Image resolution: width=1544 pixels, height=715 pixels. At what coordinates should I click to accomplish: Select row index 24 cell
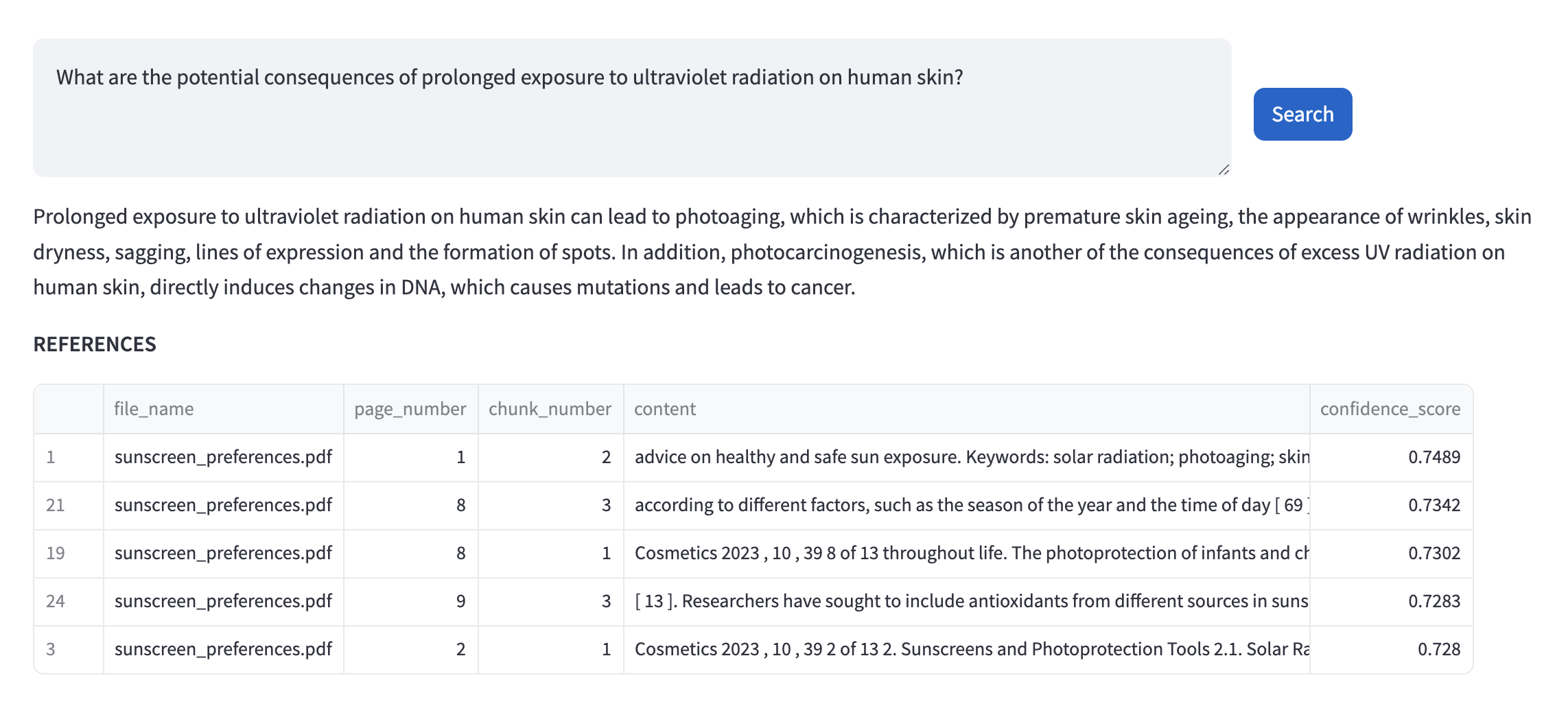click(69, 602)
